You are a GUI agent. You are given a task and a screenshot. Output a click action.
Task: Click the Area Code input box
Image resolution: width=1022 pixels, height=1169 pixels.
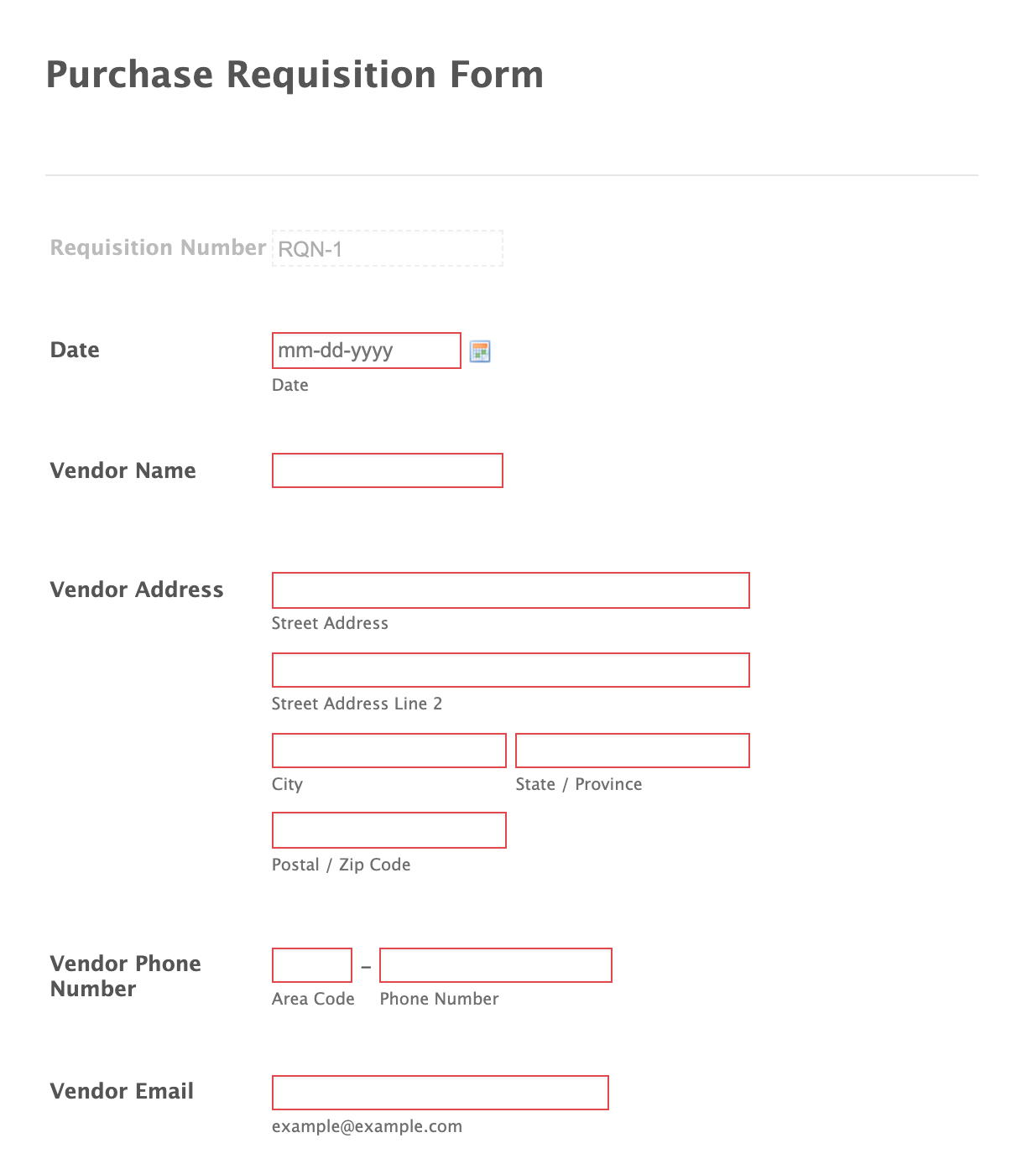tap(311, 965)
